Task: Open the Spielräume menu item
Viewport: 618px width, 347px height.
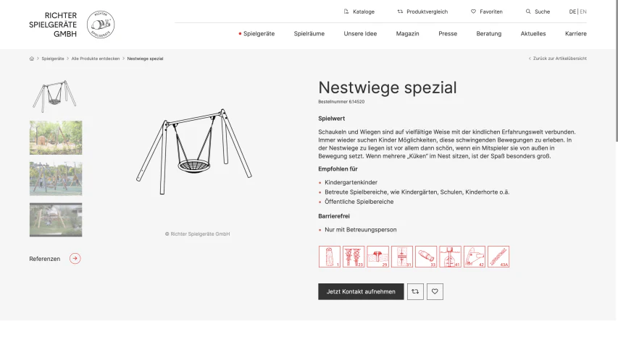Action: tap(309, 34)
